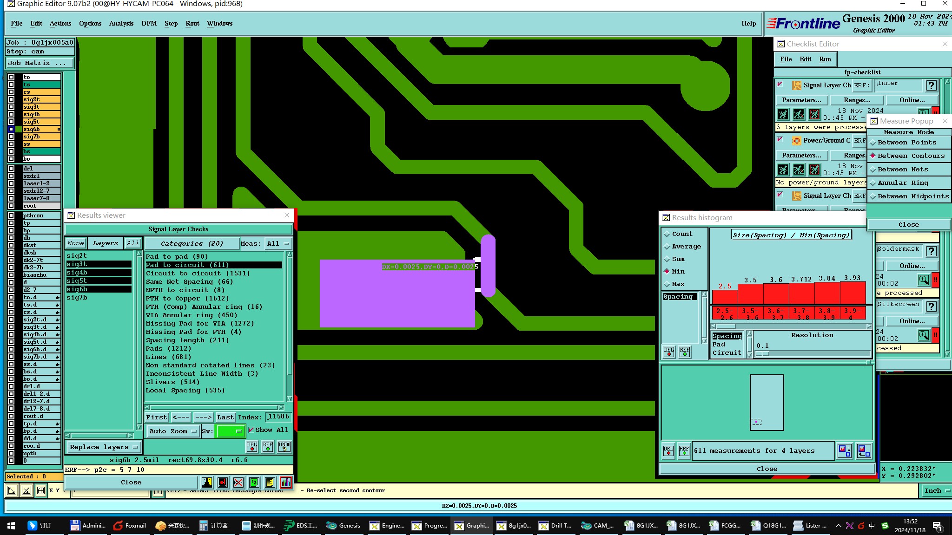
Task: Select Between Points measure mode
Action: pyautogui.click(x=906, y=143)
